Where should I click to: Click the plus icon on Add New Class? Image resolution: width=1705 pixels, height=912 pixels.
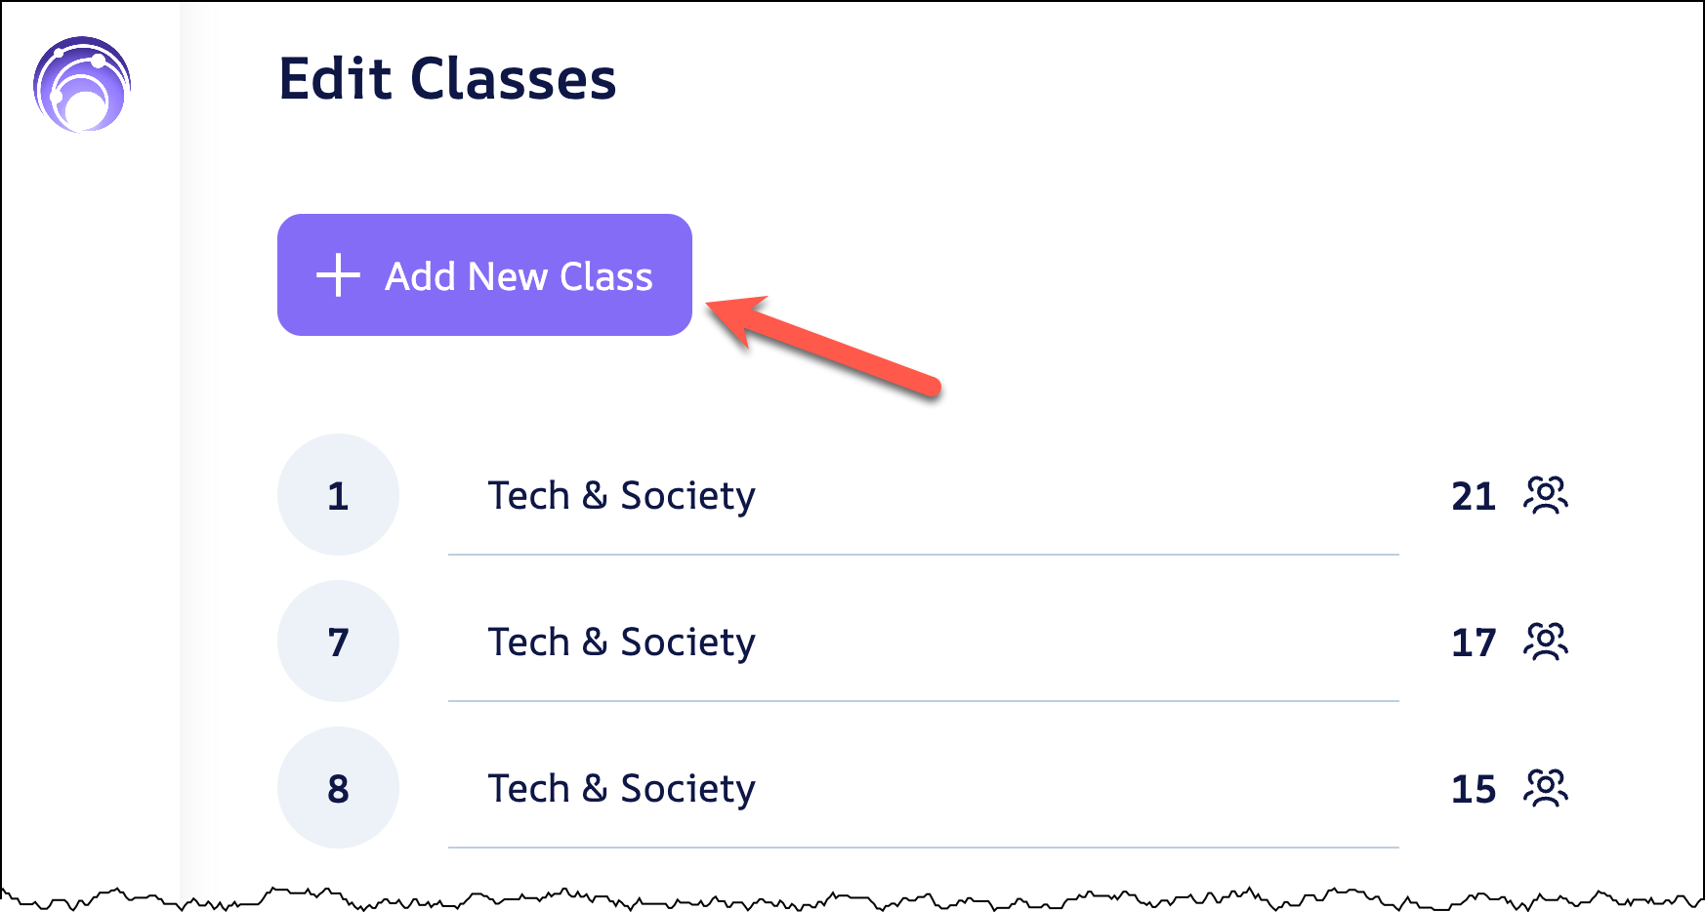pyautogui.click(x=339, y=275)
